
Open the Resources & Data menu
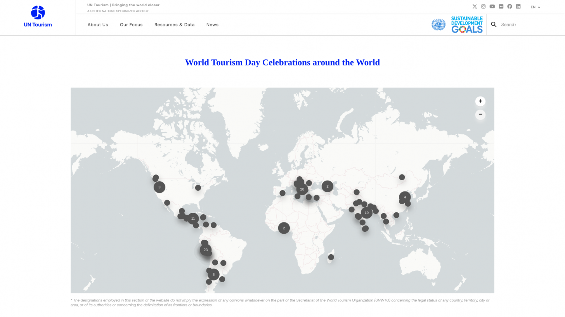click(x=174, y=25)
